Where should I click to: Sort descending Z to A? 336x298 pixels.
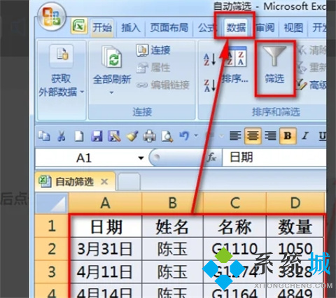pos(210,85)
